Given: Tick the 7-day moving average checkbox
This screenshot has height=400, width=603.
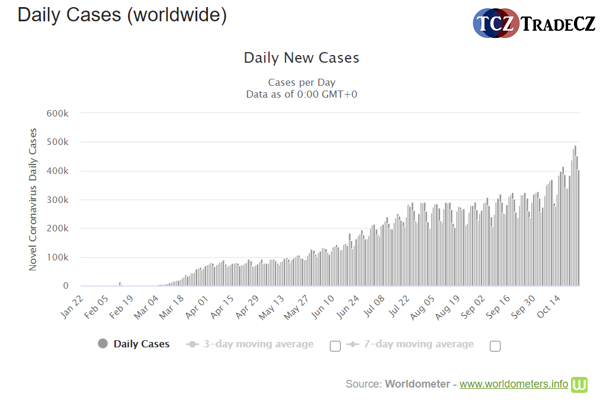Looking at the screenshot, I should point(495,346).
